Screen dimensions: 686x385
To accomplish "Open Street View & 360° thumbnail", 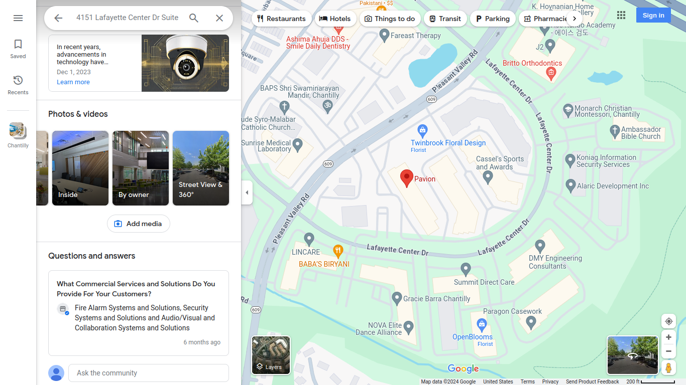I will click(x=201, y=168).
